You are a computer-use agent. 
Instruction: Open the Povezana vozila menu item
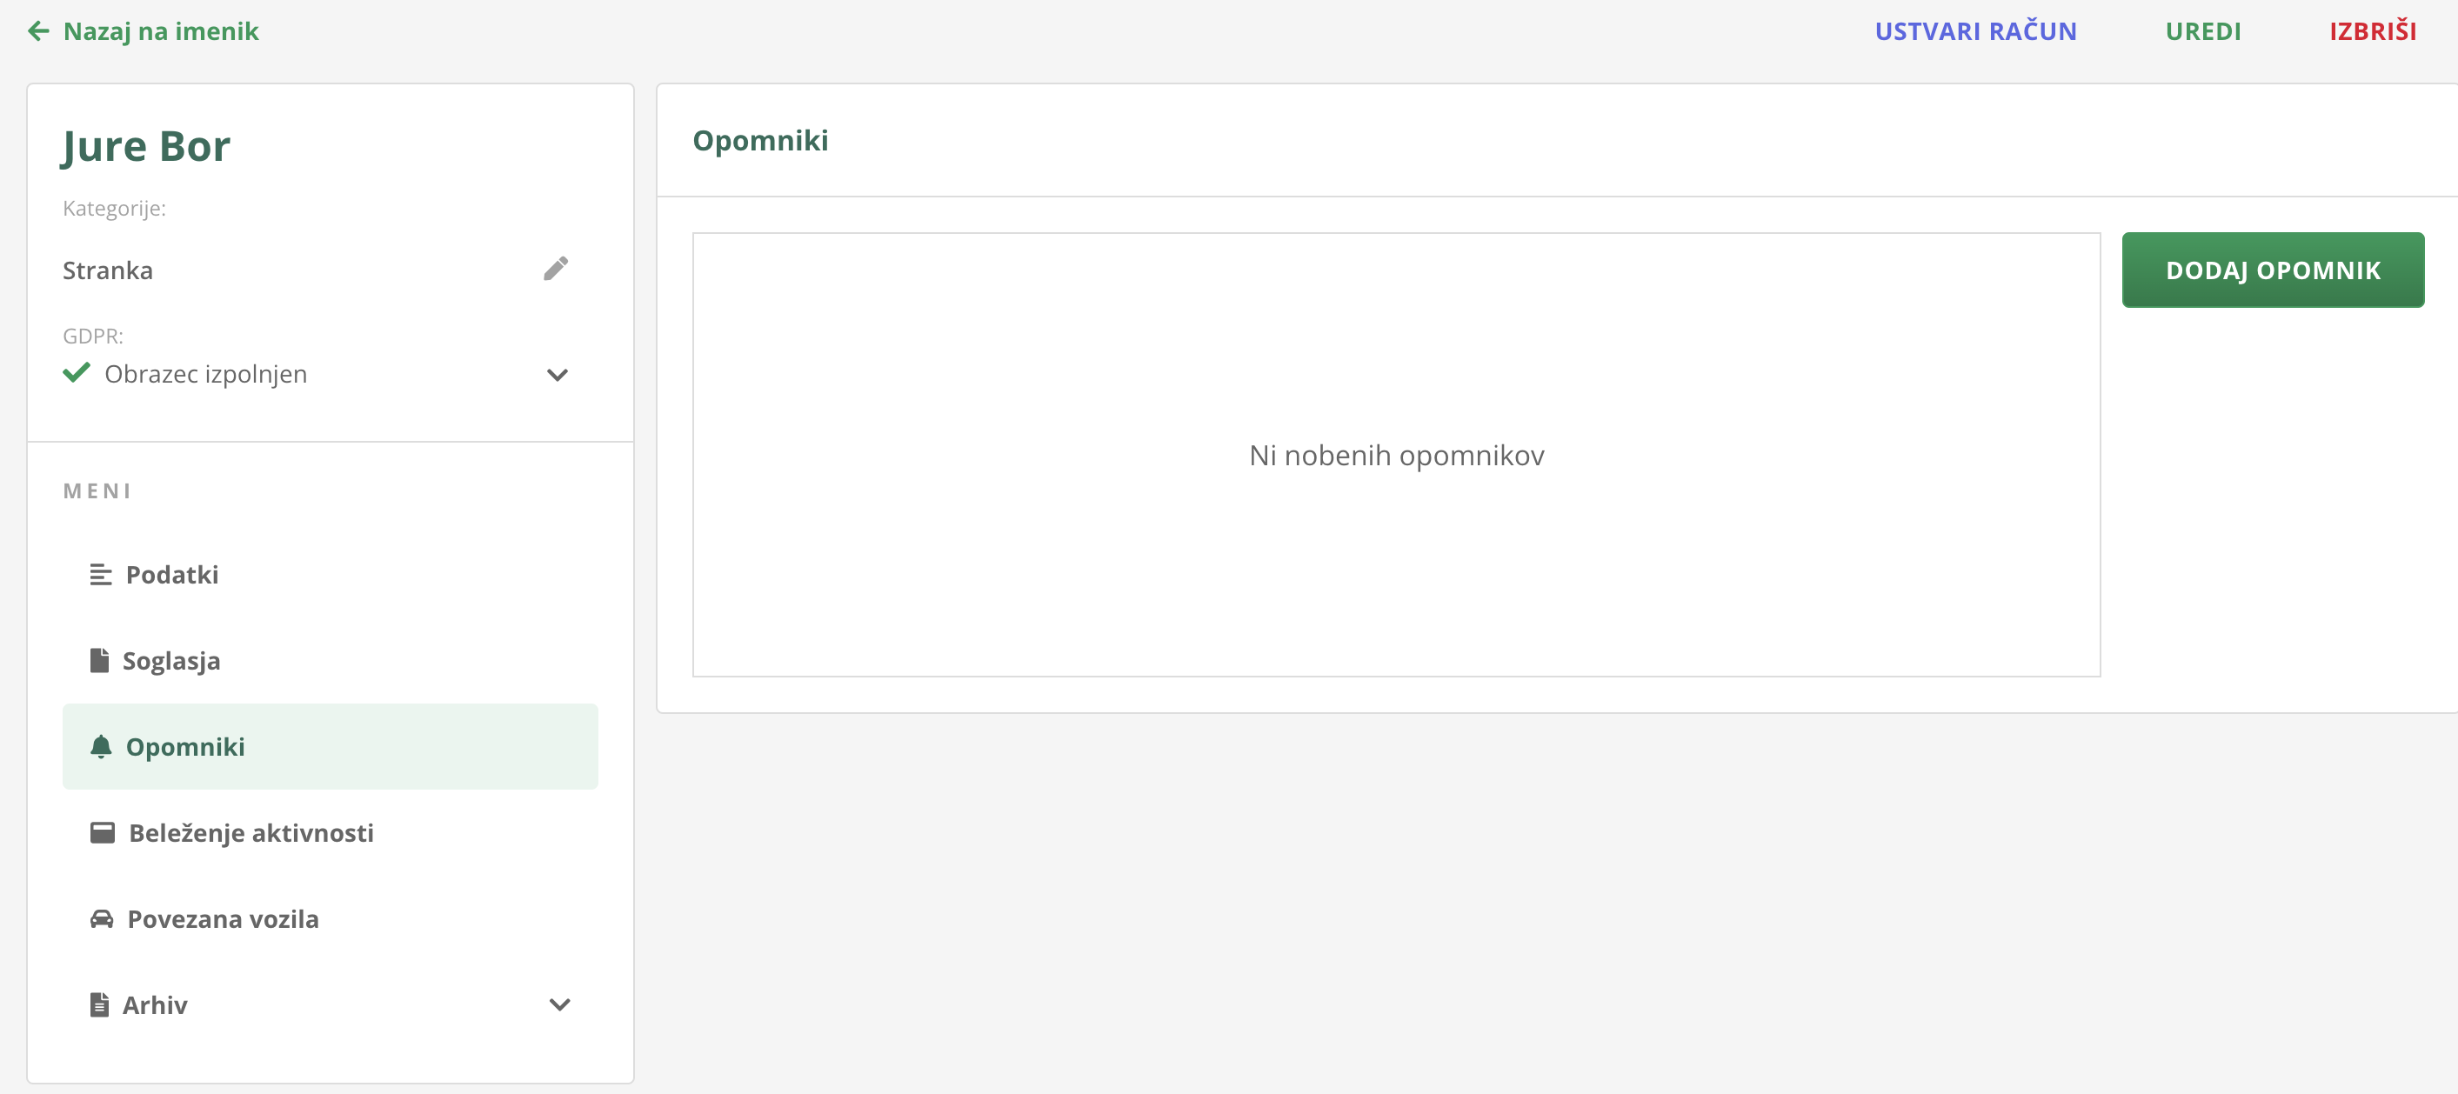coord(331,918)
